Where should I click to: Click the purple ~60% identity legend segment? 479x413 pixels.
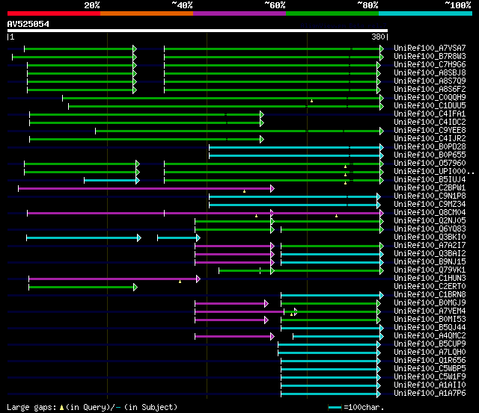[x=239, y=13]
